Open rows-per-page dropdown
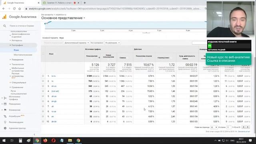The image size is (256, 144). [x=214, y=127]
